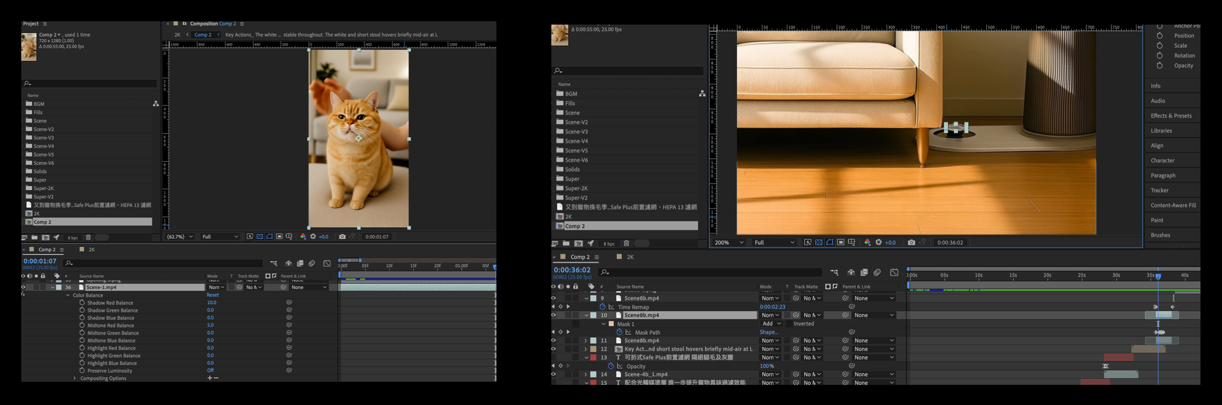Click Comp 2 thumbnail in left project panel
The width and height of the screenshot is (1222, 405).
pyautogui.click(x=29, y=46)
